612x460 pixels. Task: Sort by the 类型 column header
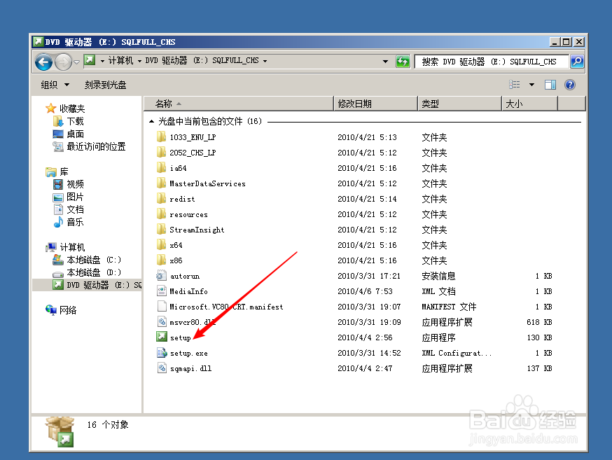tap(459, 104)
